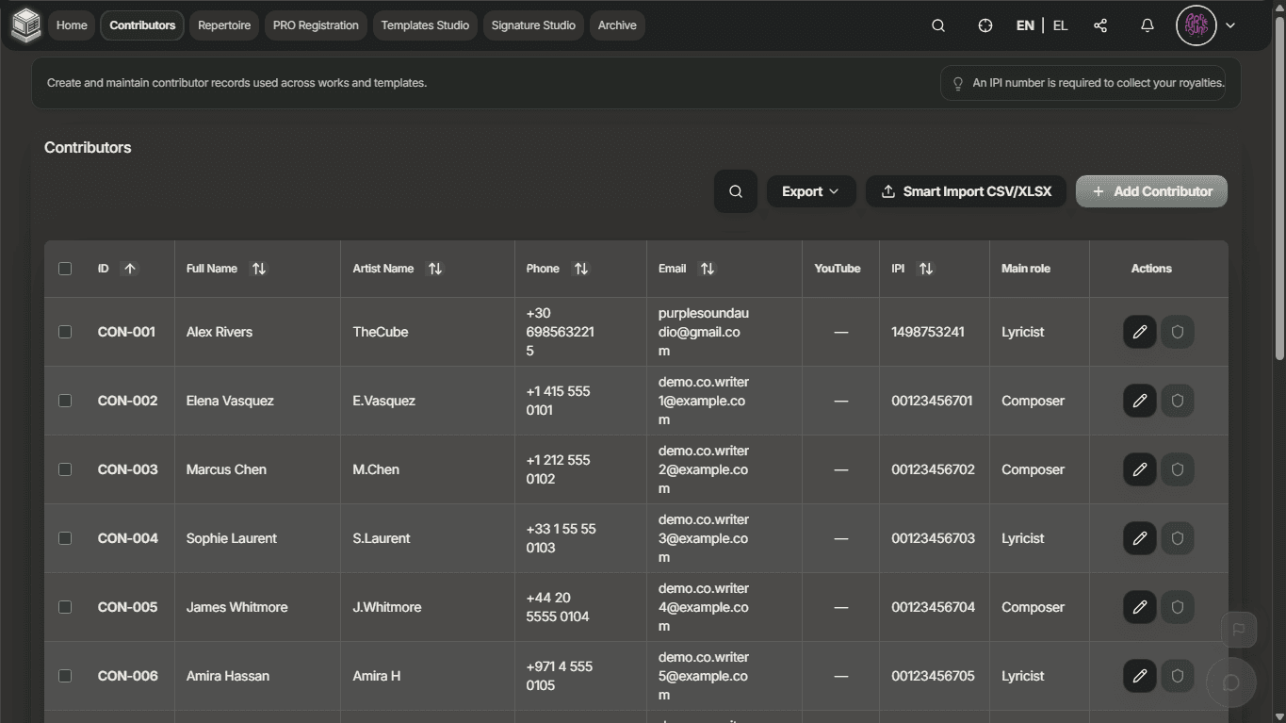Sort by ID using the up arrow

(x=130, y=269)
